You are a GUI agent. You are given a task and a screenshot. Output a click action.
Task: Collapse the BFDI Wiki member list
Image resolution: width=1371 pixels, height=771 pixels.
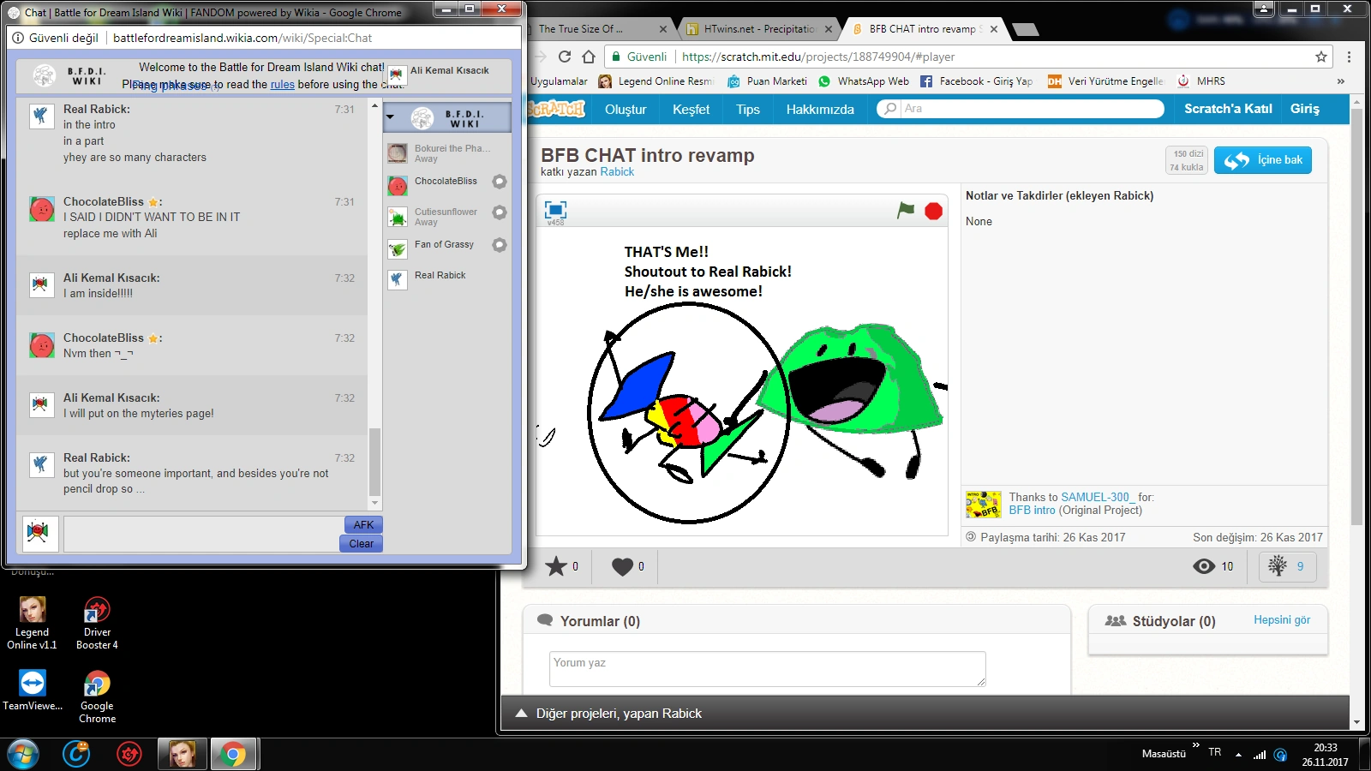pyautogui.click(x=390, y=117)
